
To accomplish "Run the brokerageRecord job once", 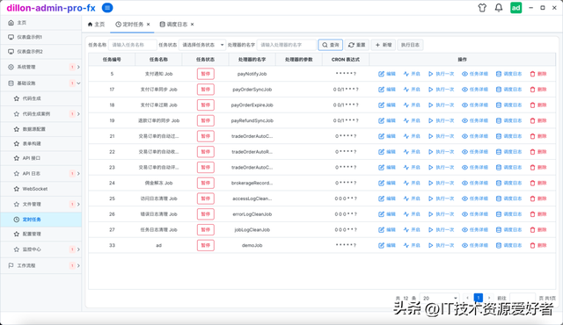I will tap(441, 183).
